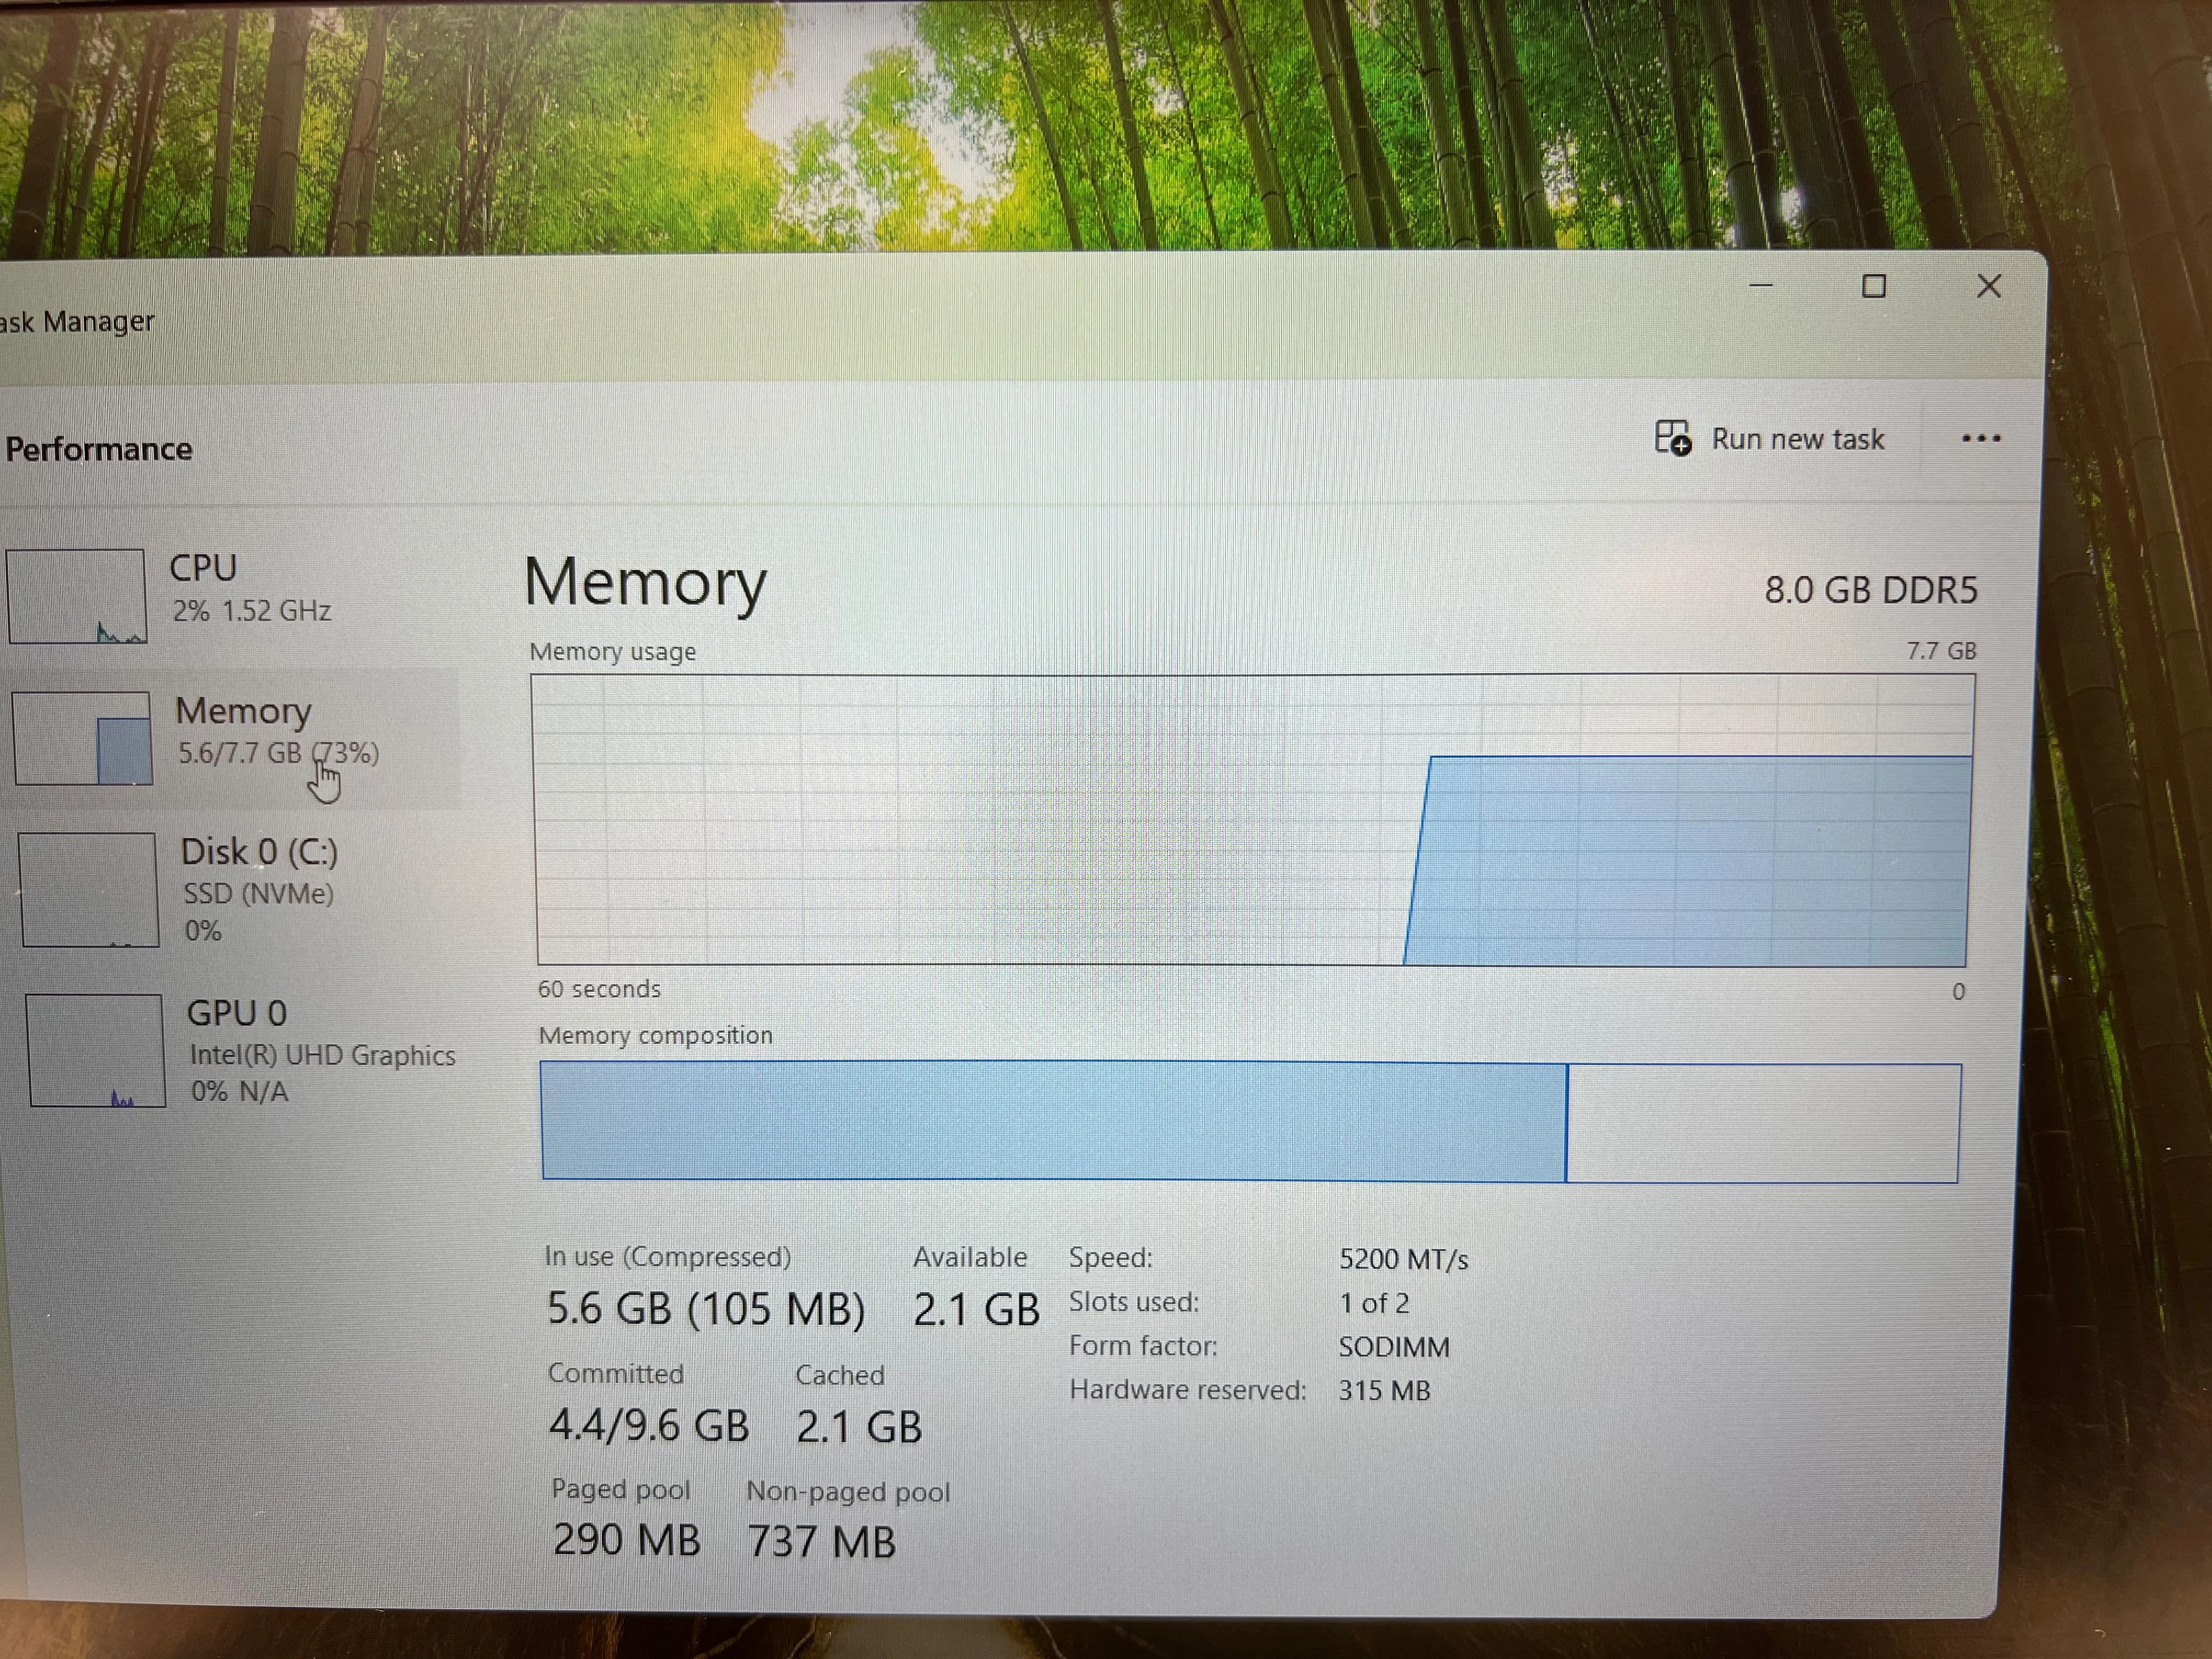Select Disk 0 (C:) SSD entry
Viewport: 2212px width, 1659px height.
point(236,890)
